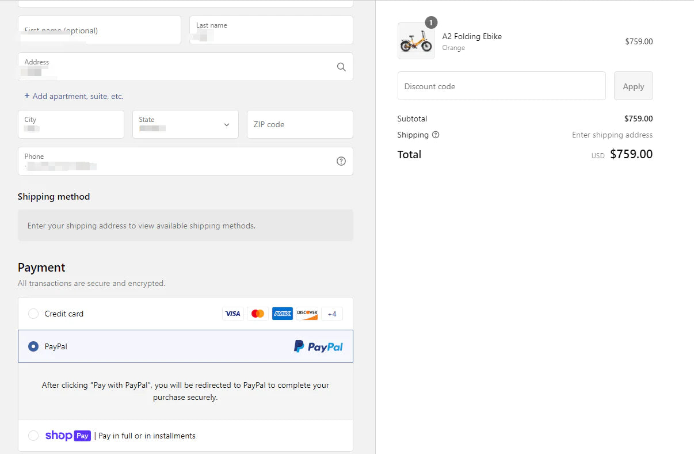Click the A2 Folding Ebike thumbnail
Screen dimensions: 694x454
(415, 41)
